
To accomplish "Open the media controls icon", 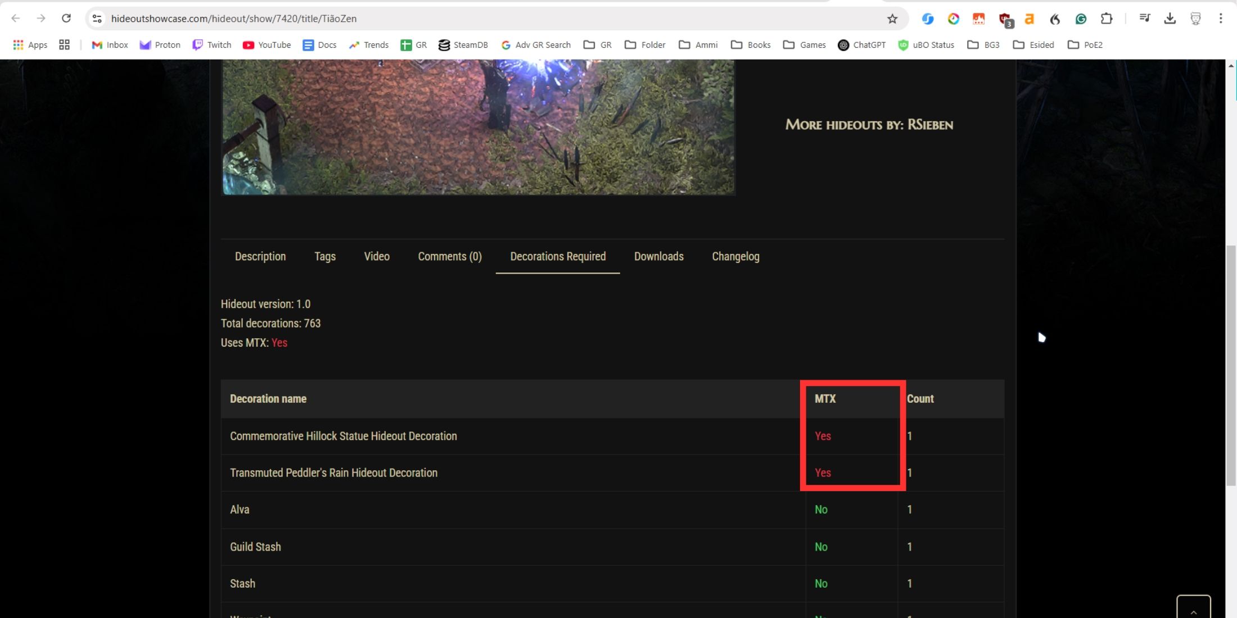I will (1144, 19).
